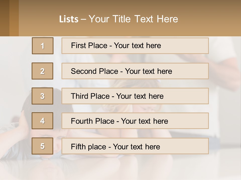The image size is (241, 180).
Task: Select the First Place text bar
Action: (135, 46)
